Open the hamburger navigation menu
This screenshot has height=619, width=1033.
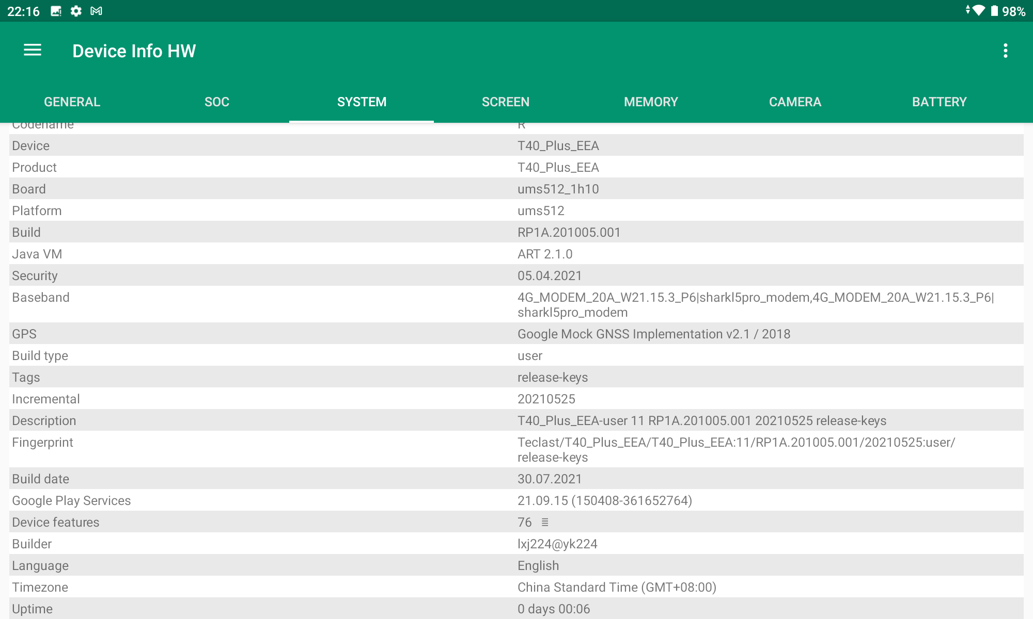click(33, 51)
